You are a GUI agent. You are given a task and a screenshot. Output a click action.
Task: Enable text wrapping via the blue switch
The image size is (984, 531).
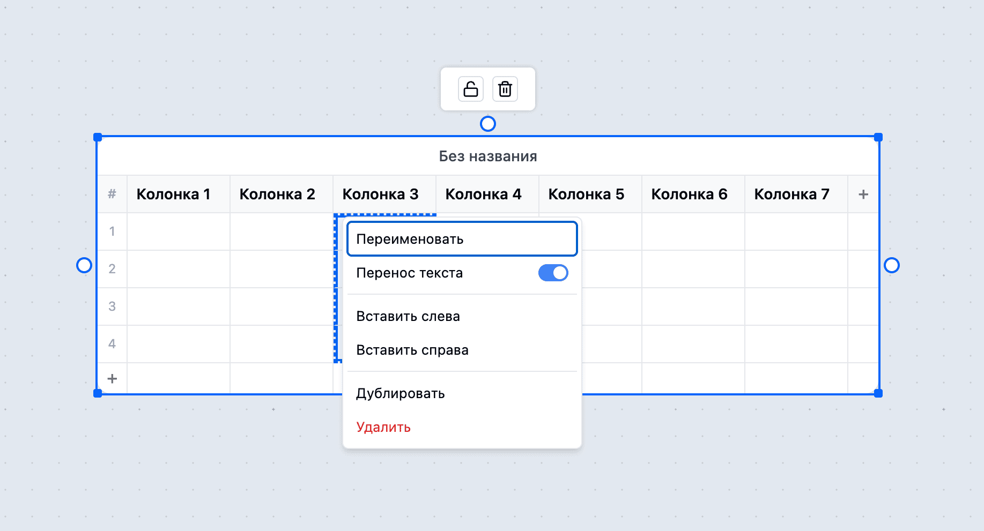click(553, 273)
